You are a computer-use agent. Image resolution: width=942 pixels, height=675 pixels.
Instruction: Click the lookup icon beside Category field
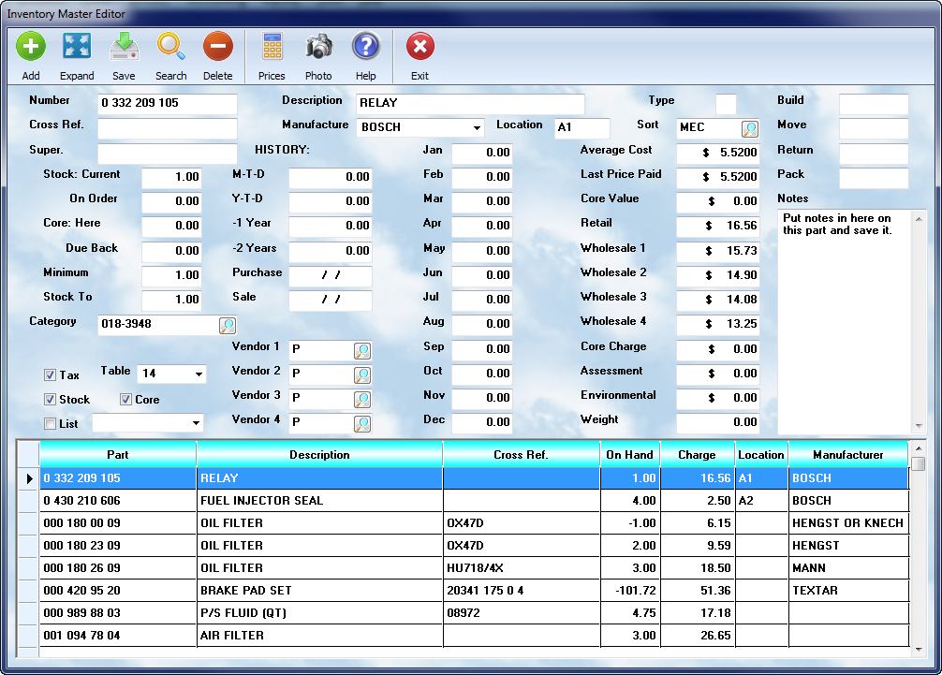(228, 325)
